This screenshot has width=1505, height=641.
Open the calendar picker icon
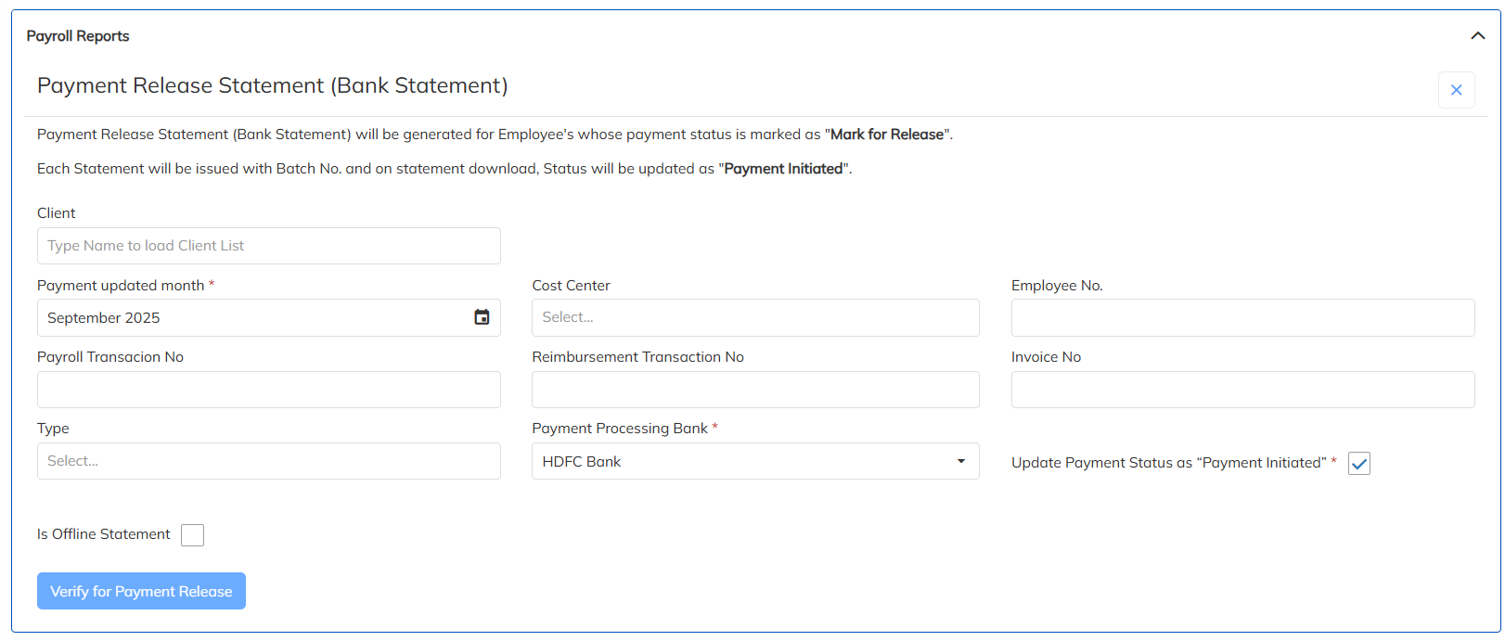[x=482, y=317]
